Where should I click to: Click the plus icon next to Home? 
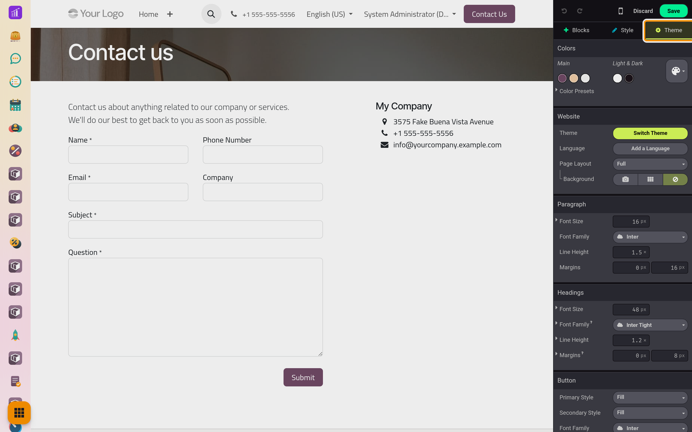click(170, 14)
